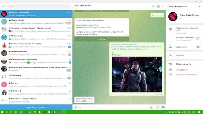Open FatherBot.ru news channel
This screenshot has width=203, height=114.
point(36,100)
